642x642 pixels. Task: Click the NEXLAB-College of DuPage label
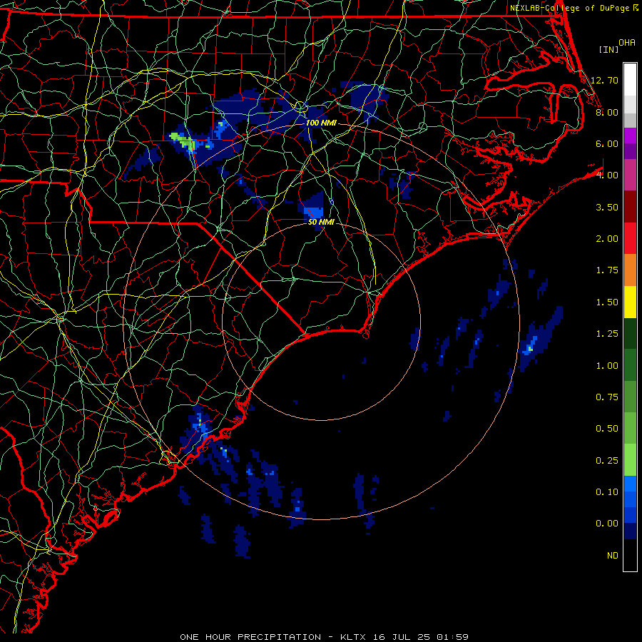(x=570, y=8)
